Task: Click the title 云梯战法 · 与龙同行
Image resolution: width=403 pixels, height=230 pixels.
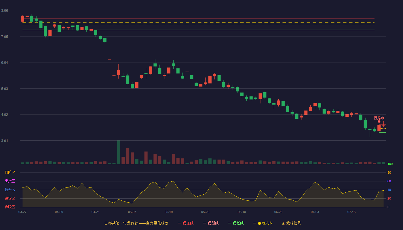Action: [121, 223]
